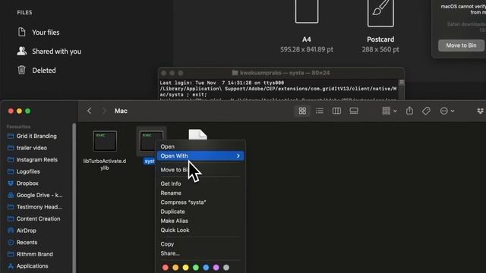Open Instagram Reels in Finder sidebar
486x273 pixels.
37,160
